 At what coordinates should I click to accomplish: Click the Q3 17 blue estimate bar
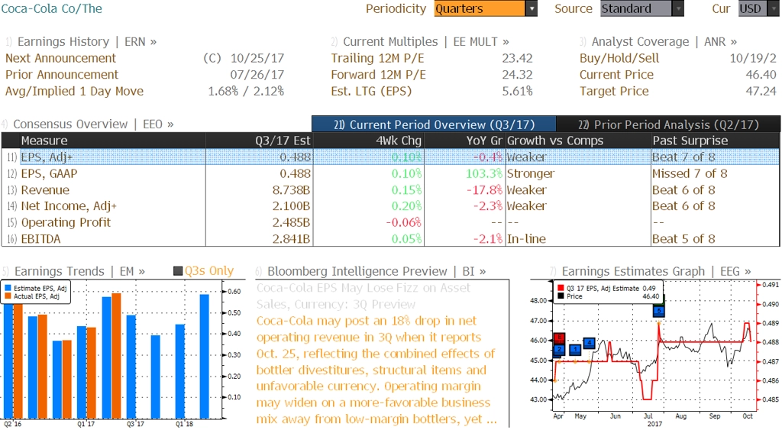pos(131,366)
